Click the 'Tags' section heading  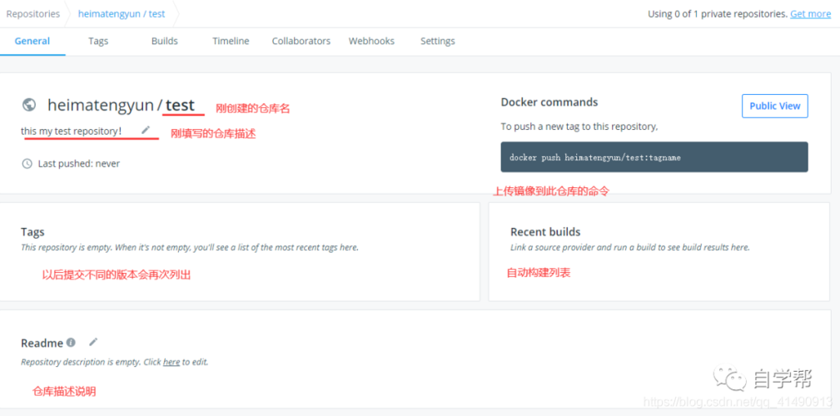32,232
